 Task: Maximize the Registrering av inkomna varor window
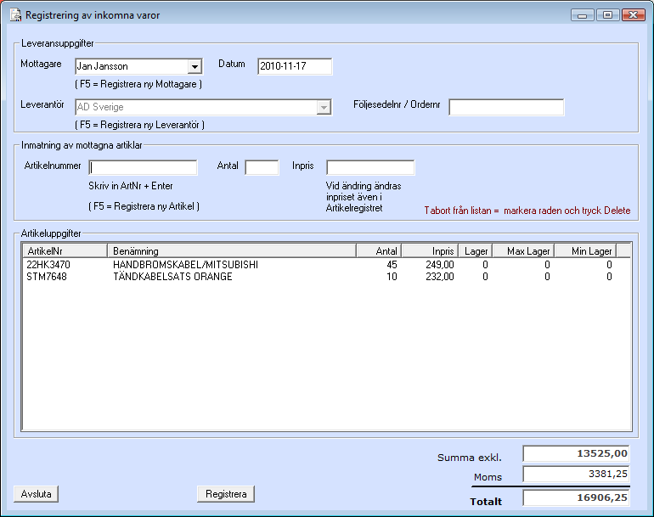607,15
